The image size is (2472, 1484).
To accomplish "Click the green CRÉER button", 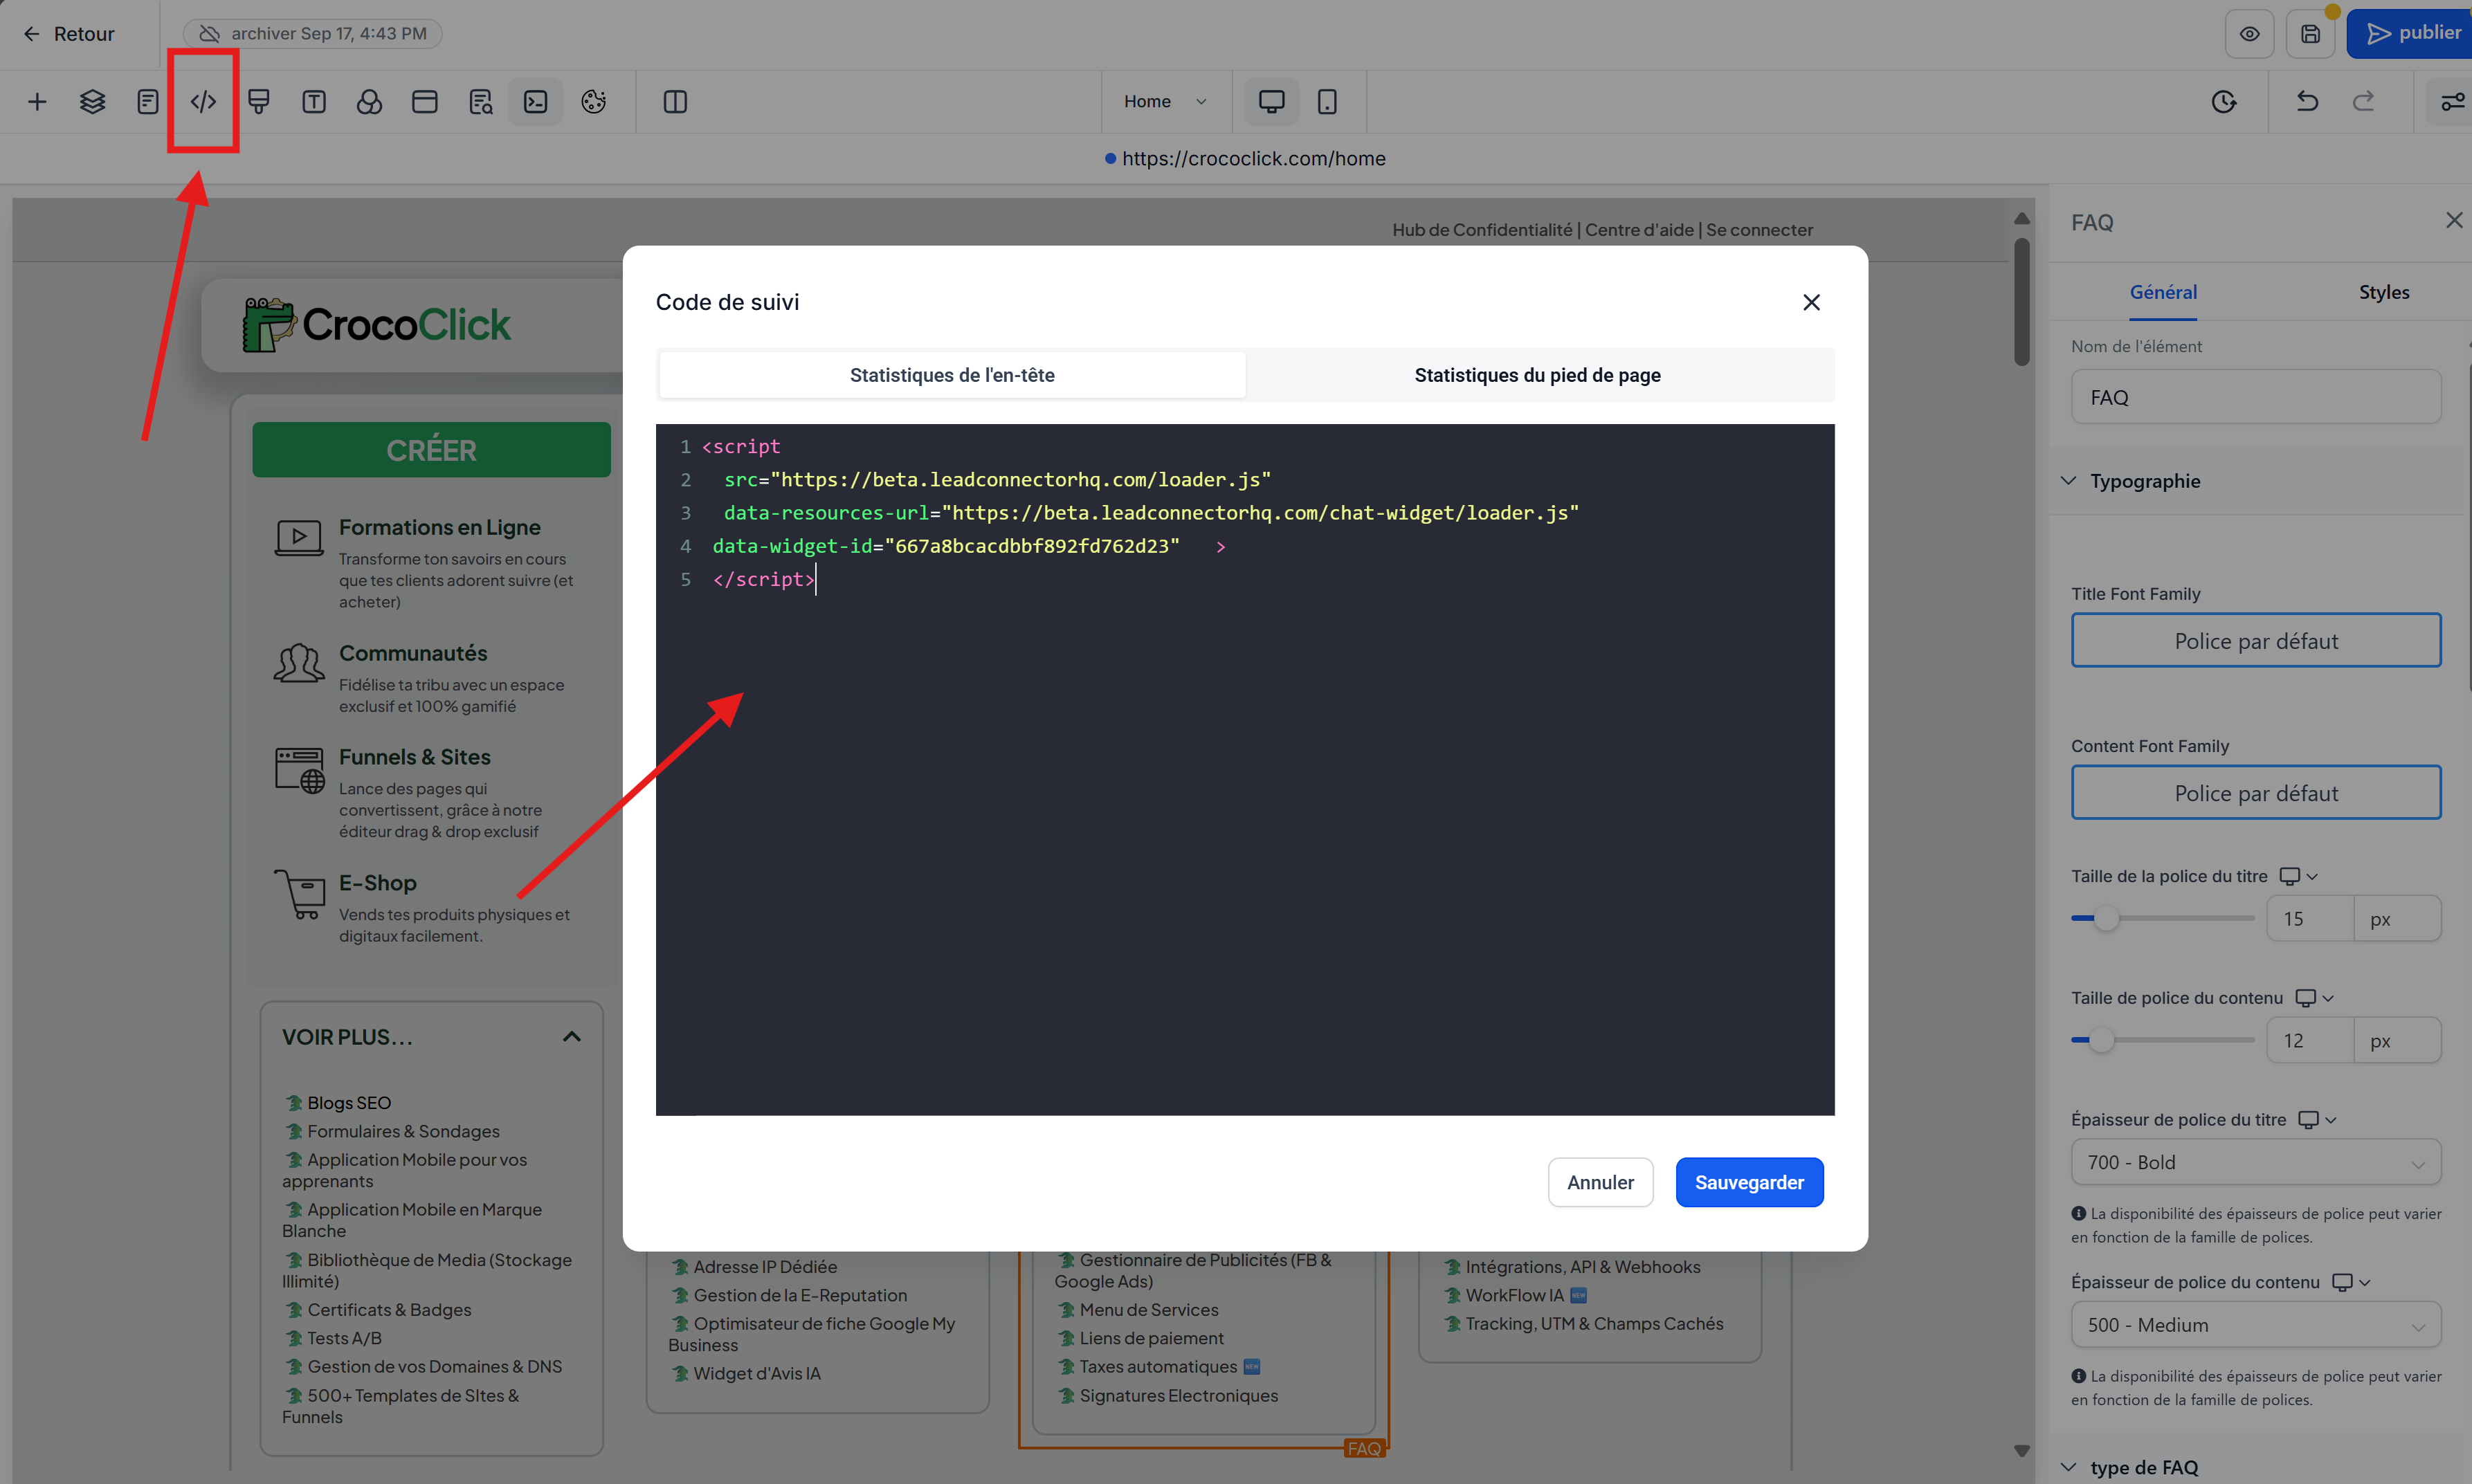I will tap(431, 450).
